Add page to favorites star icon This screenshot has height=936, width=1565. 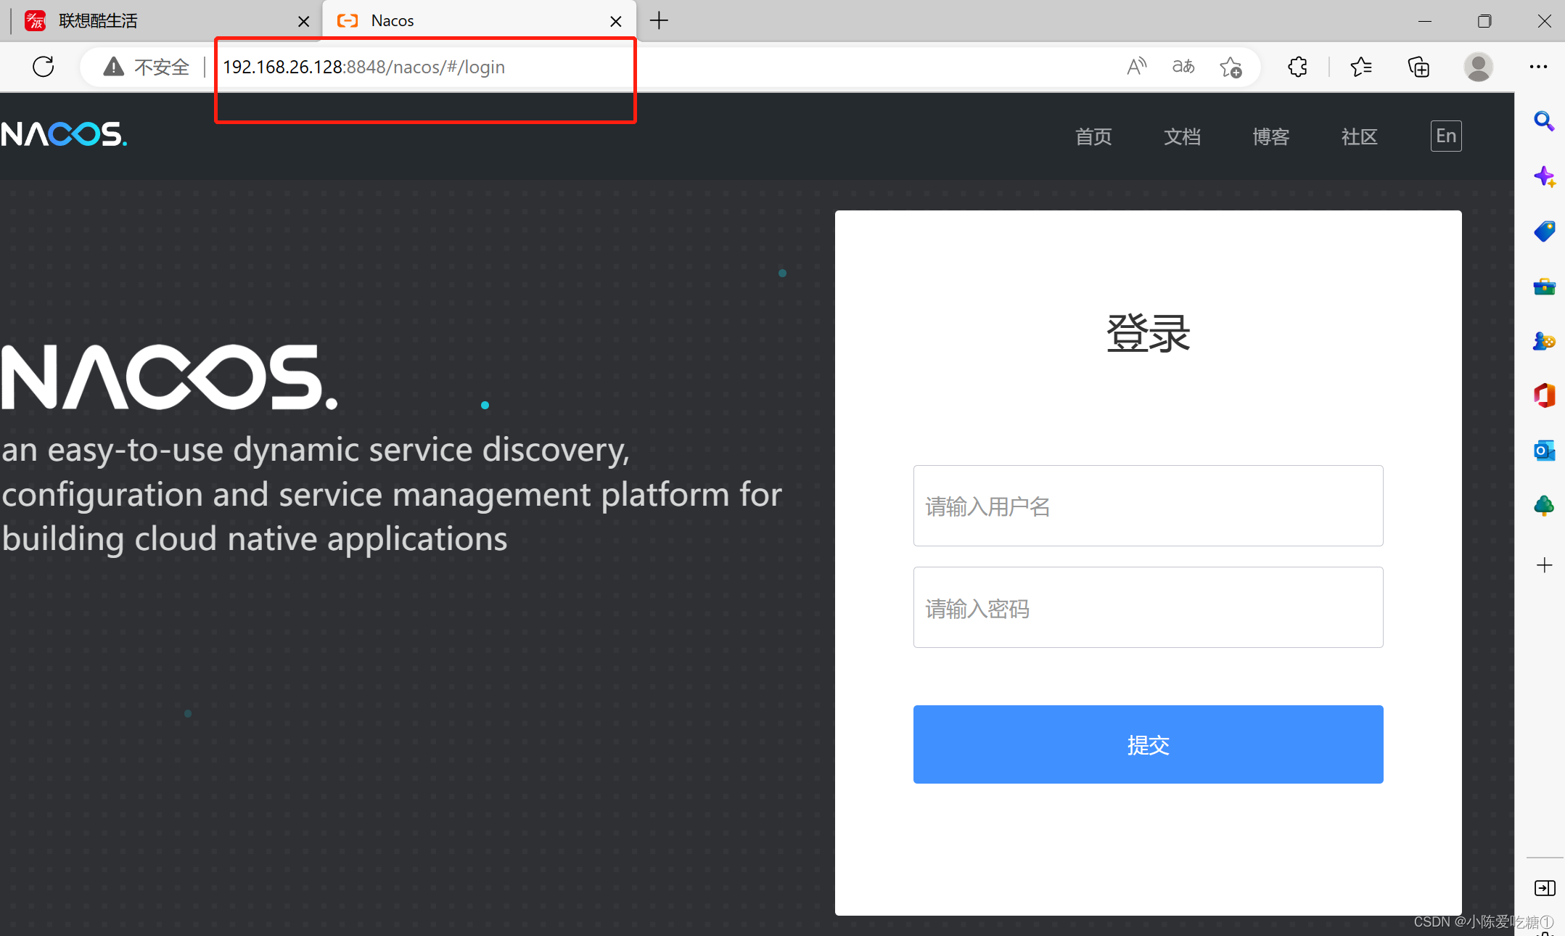1231,67
